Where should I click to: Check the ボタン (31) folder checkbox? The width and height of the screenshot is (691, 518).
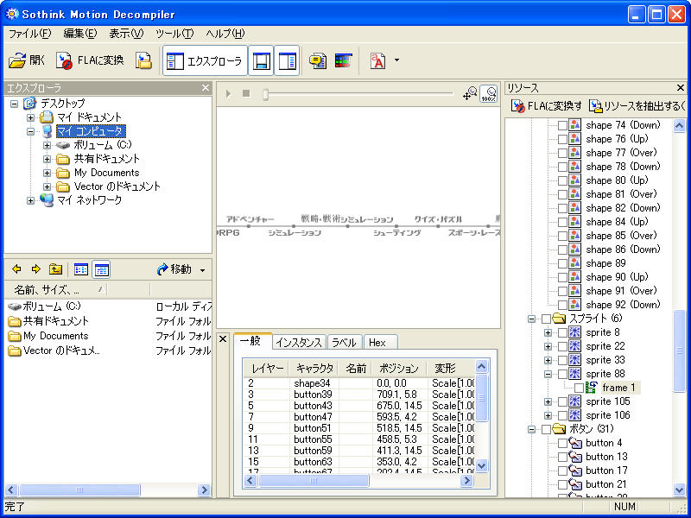click(x=546, y=429)
